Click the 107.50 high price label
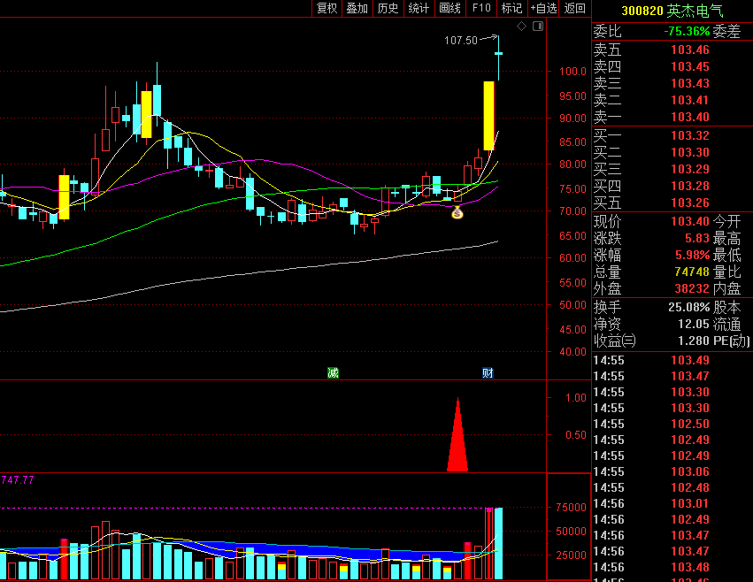The height and width of the screenshot is (582, 753). [x=460, y=41]
